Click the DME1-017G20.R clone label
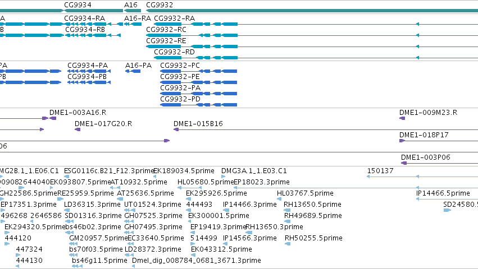The image size is (478, 269). (103, 124)
